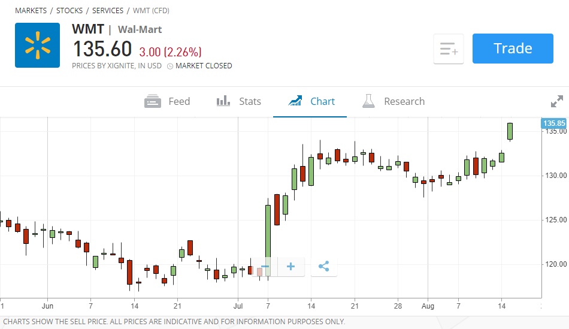Switch to the Stats tab

coord(239,101)
